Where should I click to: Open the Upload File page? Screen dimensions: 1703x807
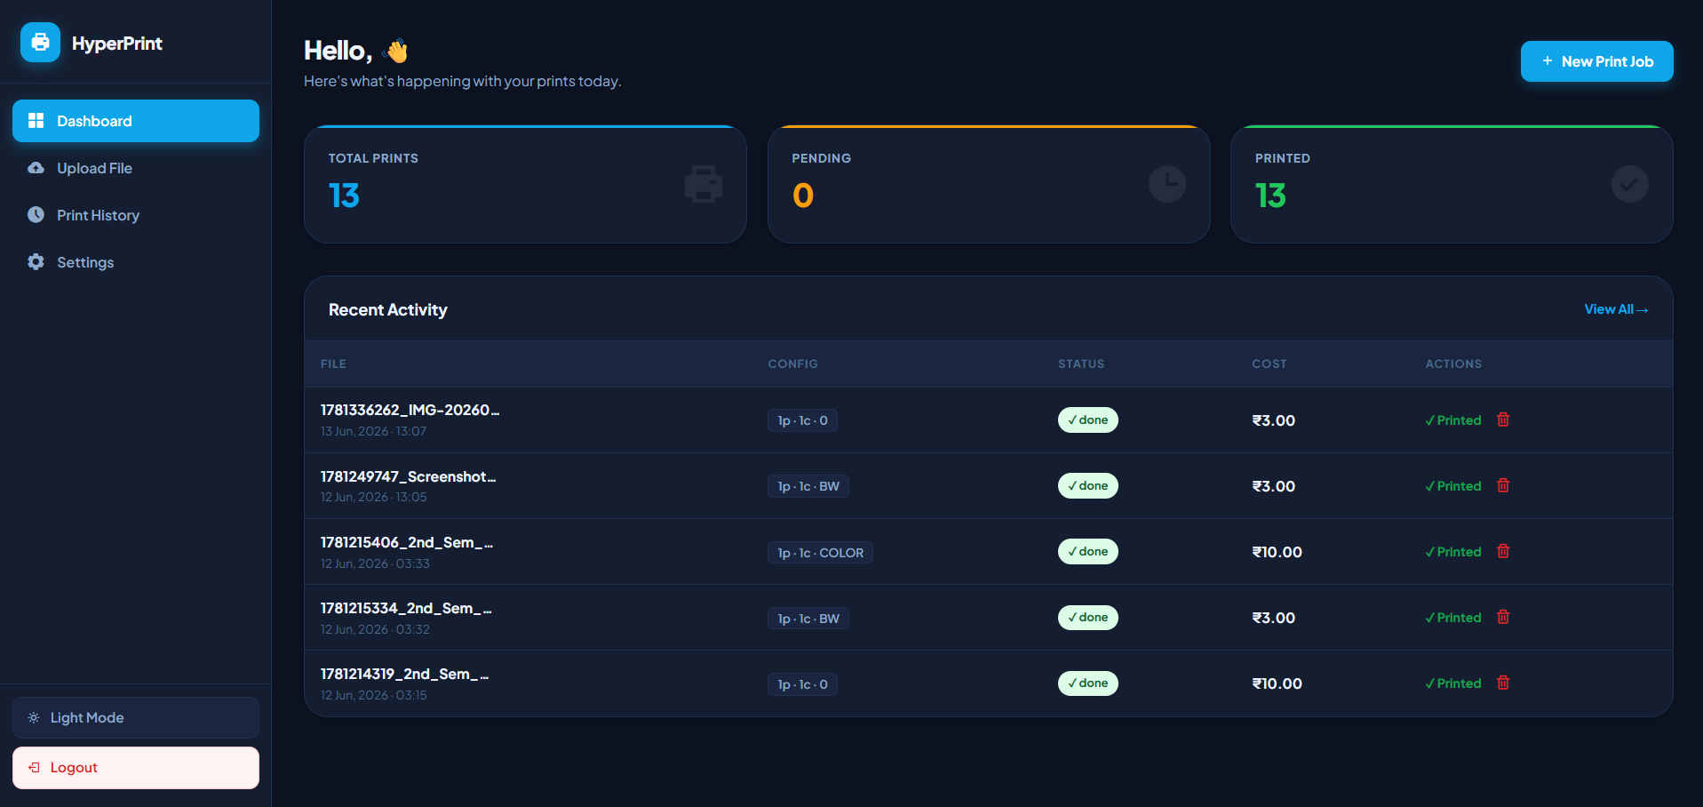[136, 168]
